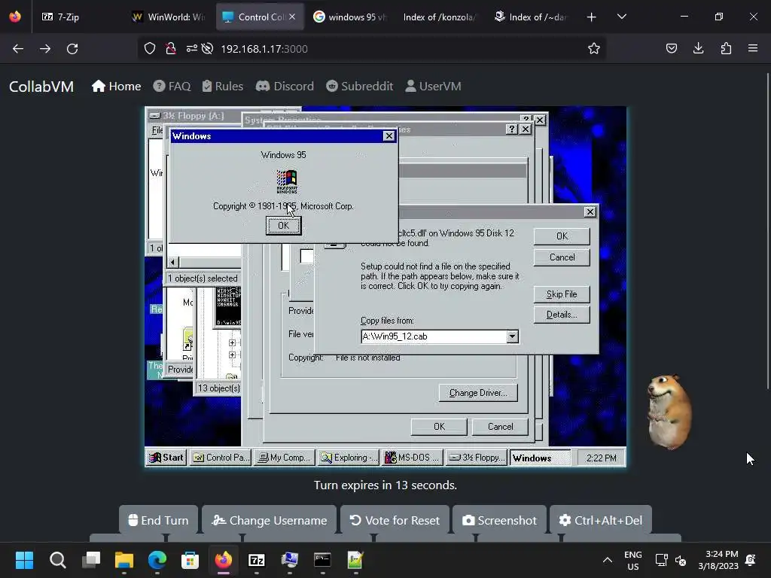Open the Copy files from dropdown arrow
This screenshot has width=771, height=578.
click(512, 336)
